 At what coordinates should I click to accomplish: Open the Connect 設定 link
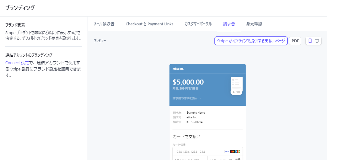click(x=17, y=63)
